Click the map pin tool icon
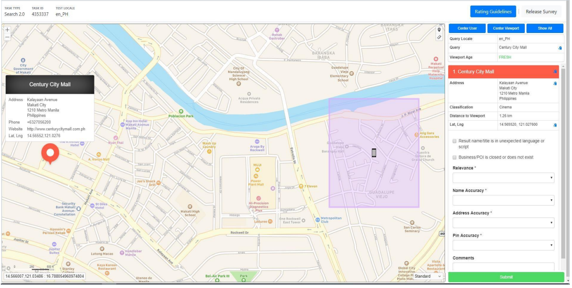Screen dimensions: 572x288 pos(439,29)
